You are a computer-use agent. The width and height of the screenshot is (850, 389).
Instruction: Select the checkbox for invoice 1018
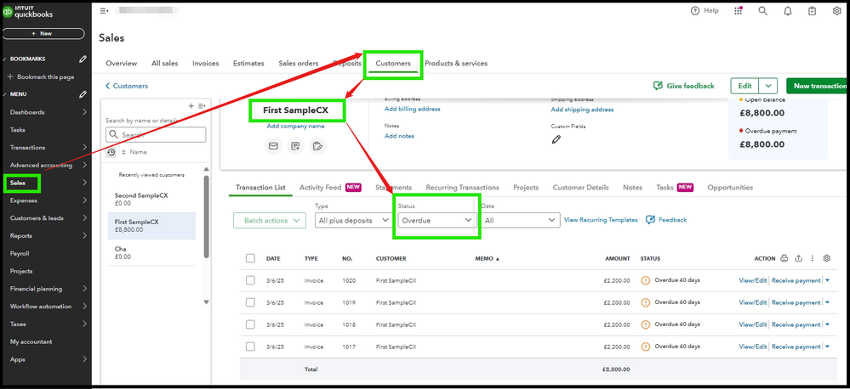coord(250,324)
